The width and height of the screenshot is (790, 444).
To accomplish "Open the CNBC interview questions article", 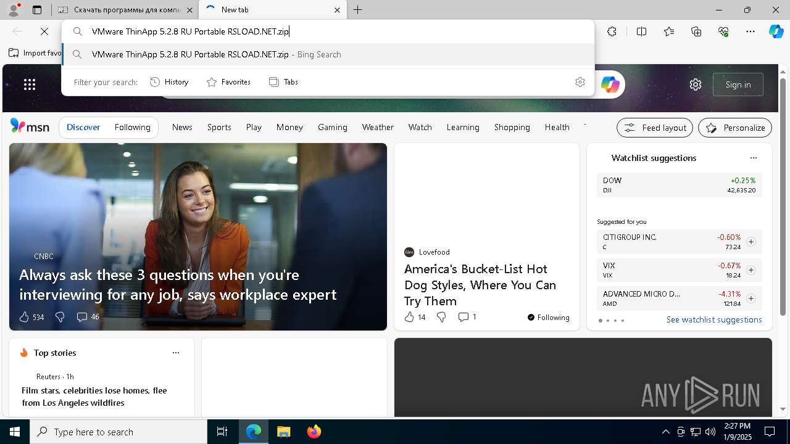I will click(x=178, y=284).
